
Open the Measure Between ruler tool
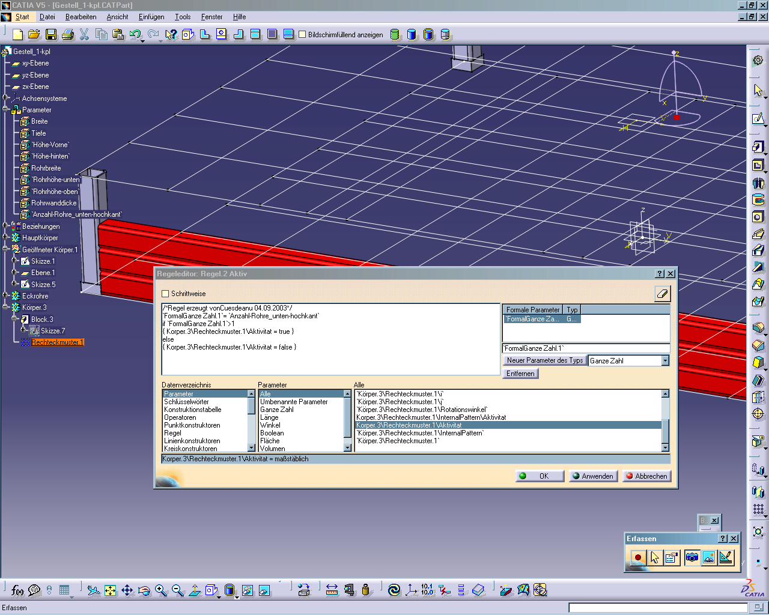(332, 590)
